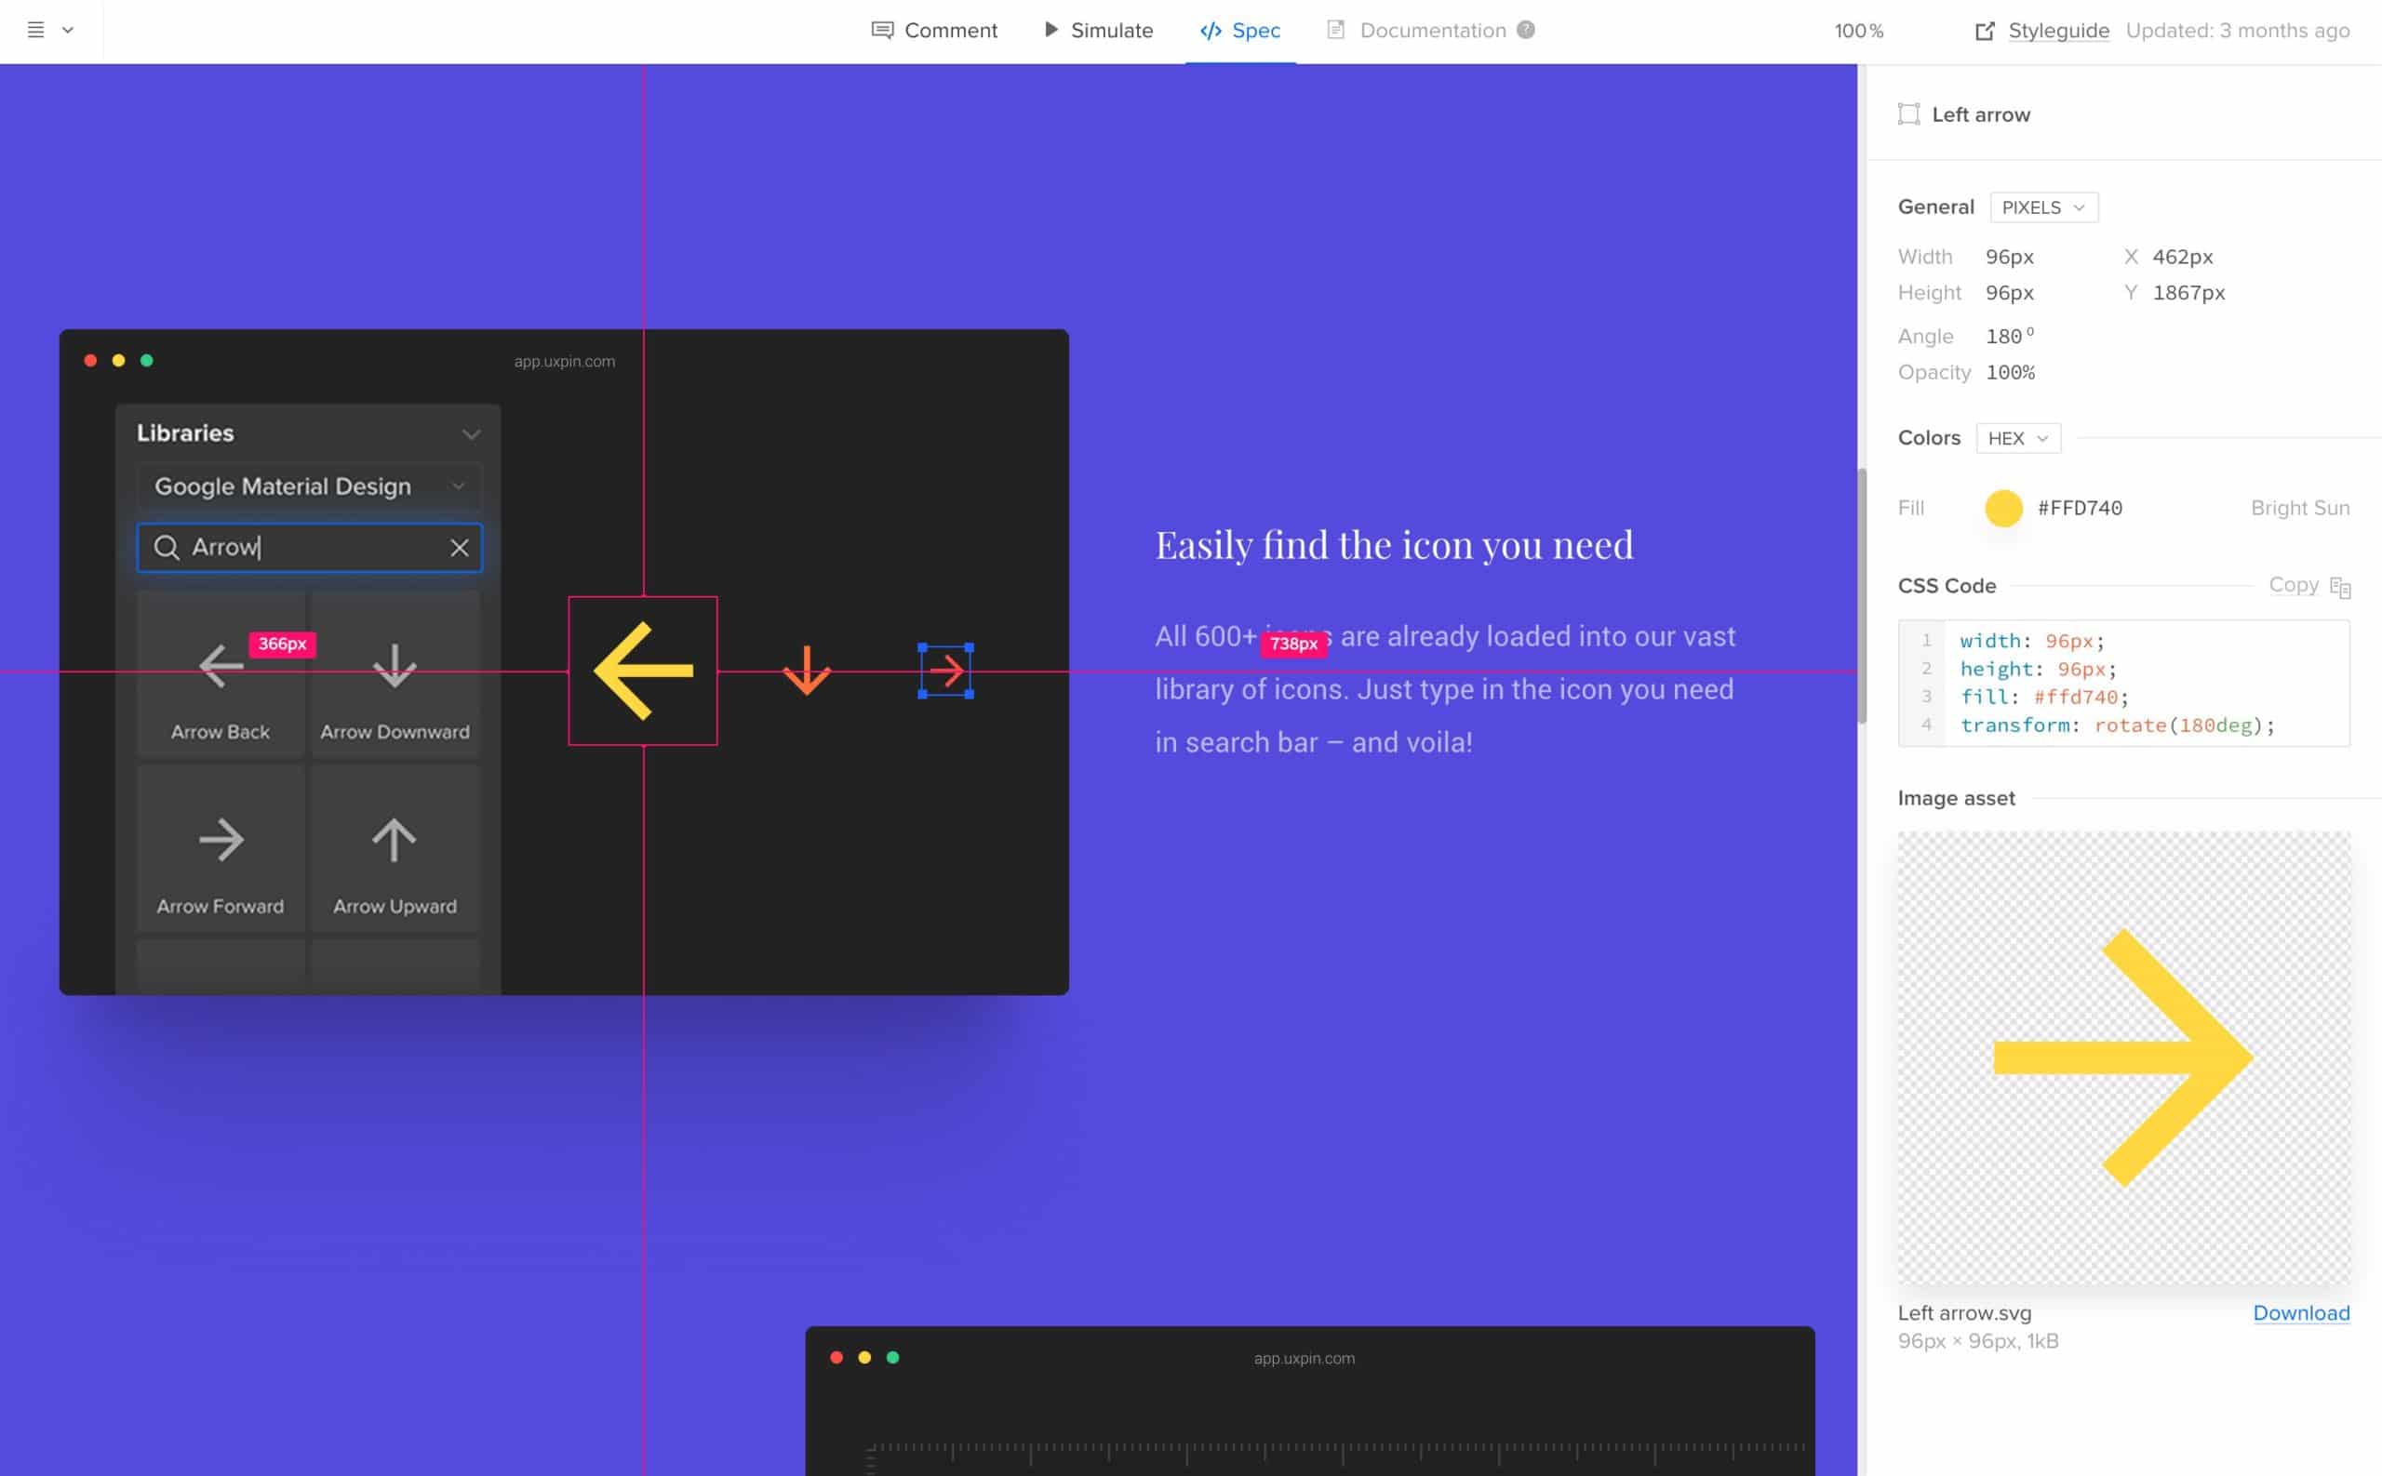Open the PIXELS unit dropdown
This screenshot has height=1476, width=2382.
pyautogui.click(x=2043, y=208)
